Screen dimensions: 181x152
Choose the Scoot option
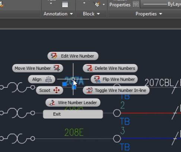[x=49, y=90]
